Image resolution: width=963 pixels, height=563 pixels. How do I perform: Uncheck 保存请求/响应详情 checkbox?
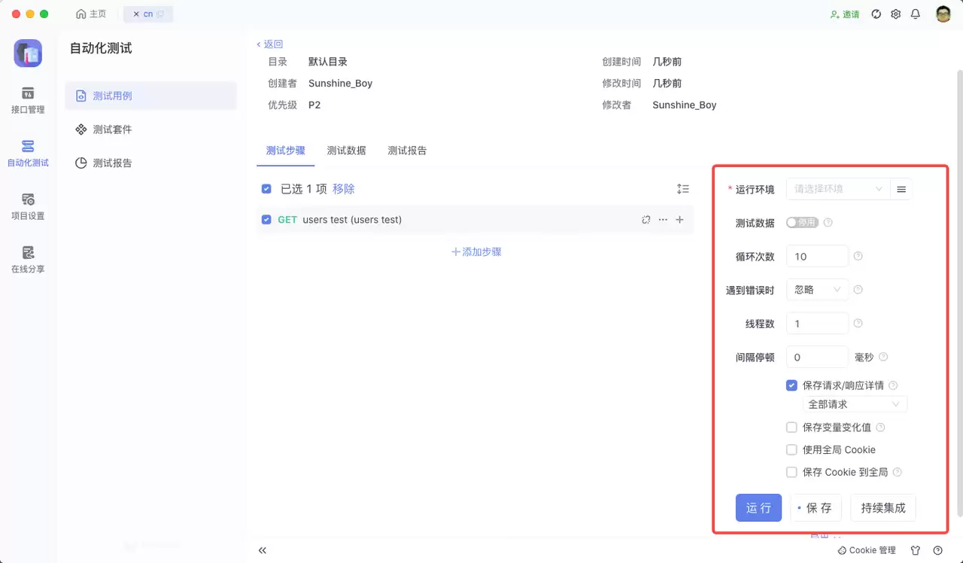click(x=791, y=385)
